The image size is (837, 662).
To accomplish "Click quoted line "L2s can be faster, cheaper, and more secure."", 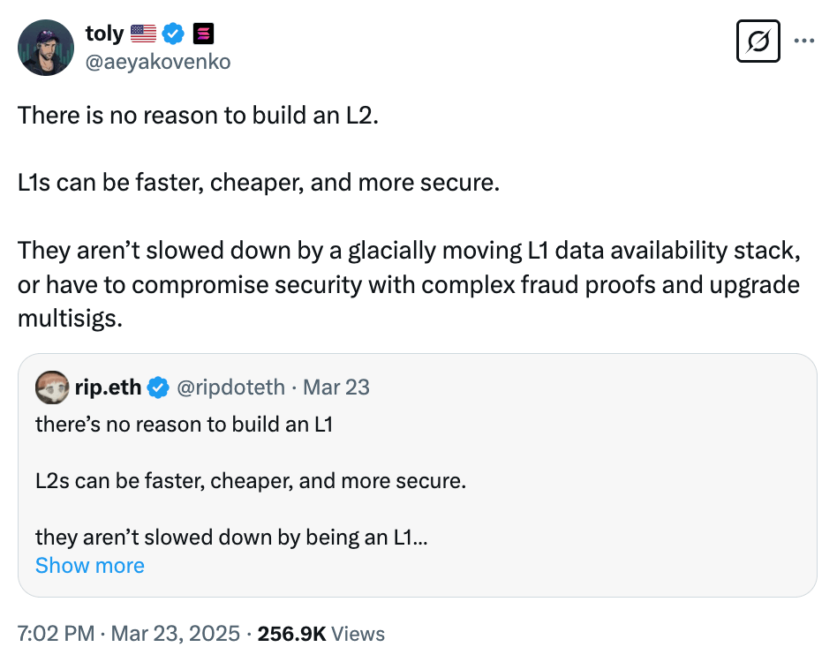I will point(251,482).
